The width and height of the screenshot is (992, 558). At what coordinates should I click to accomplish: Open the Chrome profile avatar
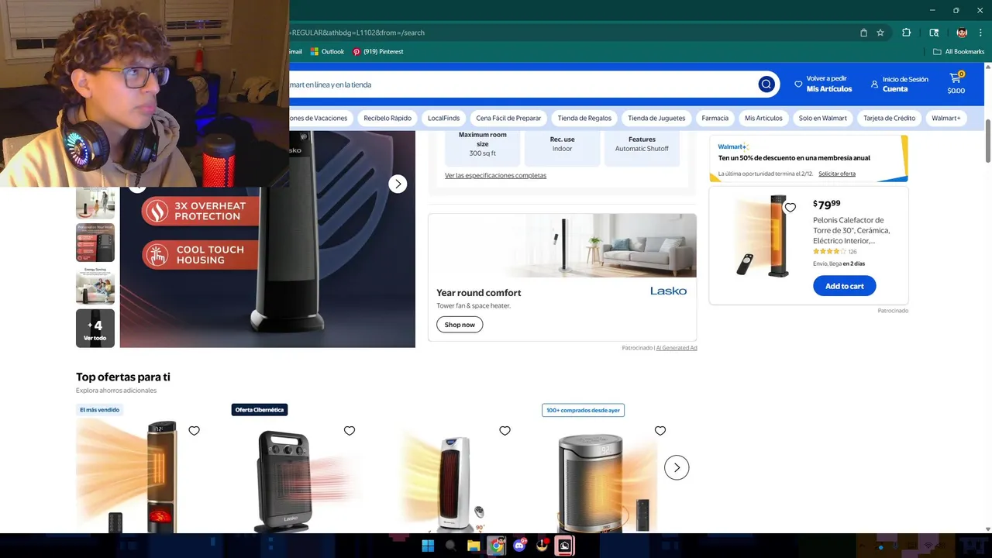coord(962,33)
